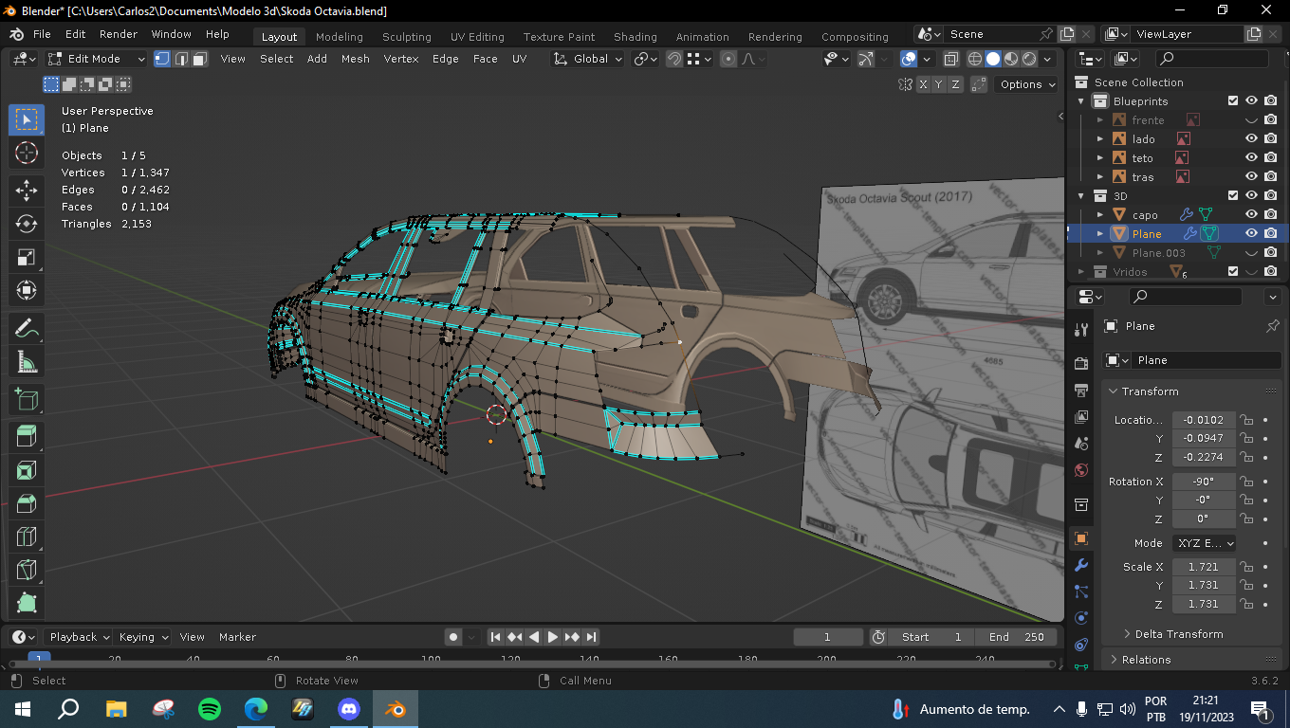Open the Mesh menu
This screenshot has width=1290, height=728.
coord(355,59)
